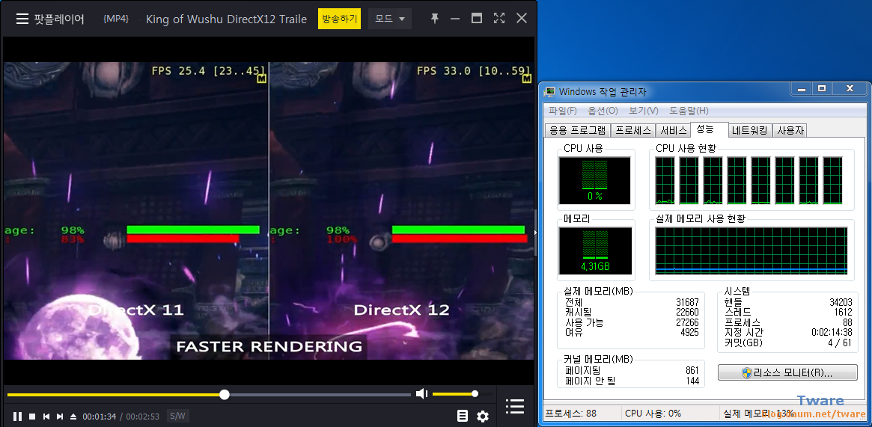Open PotPlayer settings gear
This screenshot has width=872, height=427.
(x=483, y=416)
